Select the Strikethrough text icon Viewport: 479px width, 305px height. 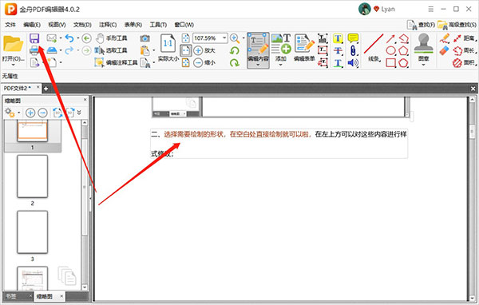point(338,50)
